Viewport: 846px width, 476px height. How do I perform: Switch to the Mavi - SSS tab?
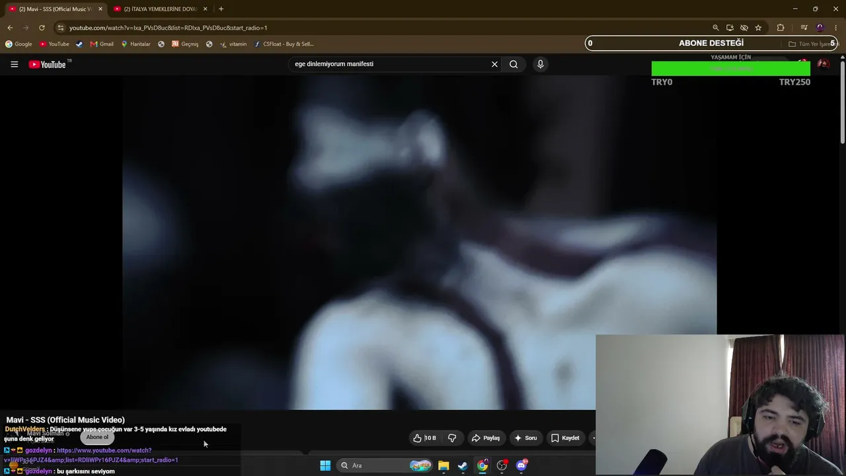tap(56, 9)
